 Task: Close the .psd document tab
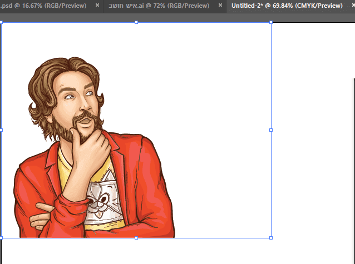97,6
